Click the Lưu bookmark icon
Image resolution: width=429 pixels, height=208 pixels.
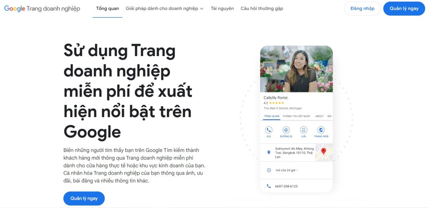coord(303,130)
